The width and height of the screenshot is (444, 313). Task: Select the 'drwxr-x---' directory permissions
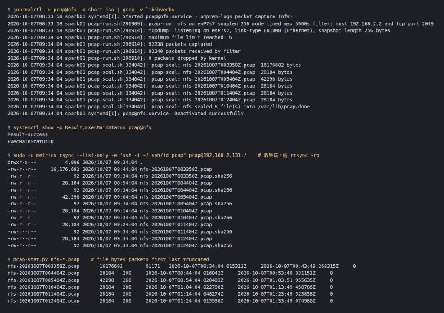(x=22, y=163)
